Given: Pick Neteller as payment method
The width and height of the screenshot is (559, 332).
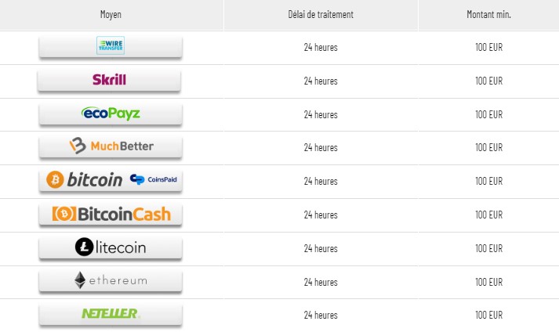Looking at the screenshot, I should [111, 314].
